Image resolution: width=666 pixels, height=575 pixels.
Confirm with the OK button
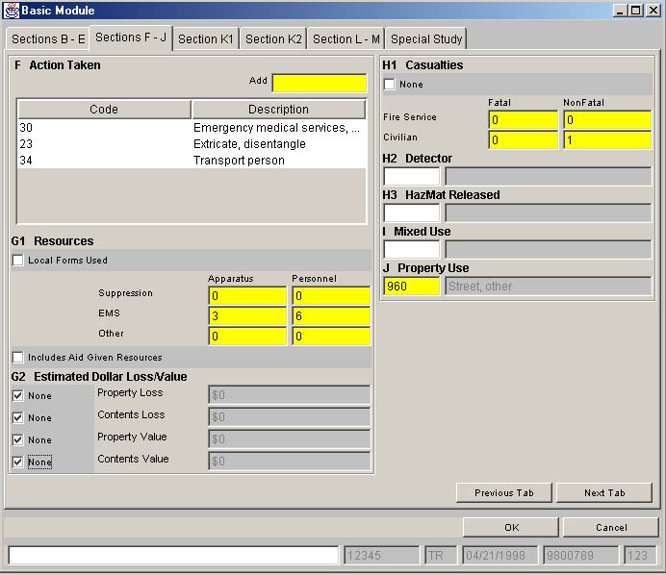tap(511, 527)
